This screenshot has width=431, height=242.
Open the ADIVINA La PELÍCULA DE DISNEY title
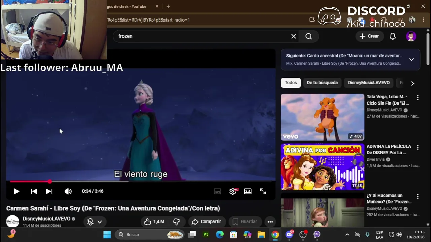(389, 149)
